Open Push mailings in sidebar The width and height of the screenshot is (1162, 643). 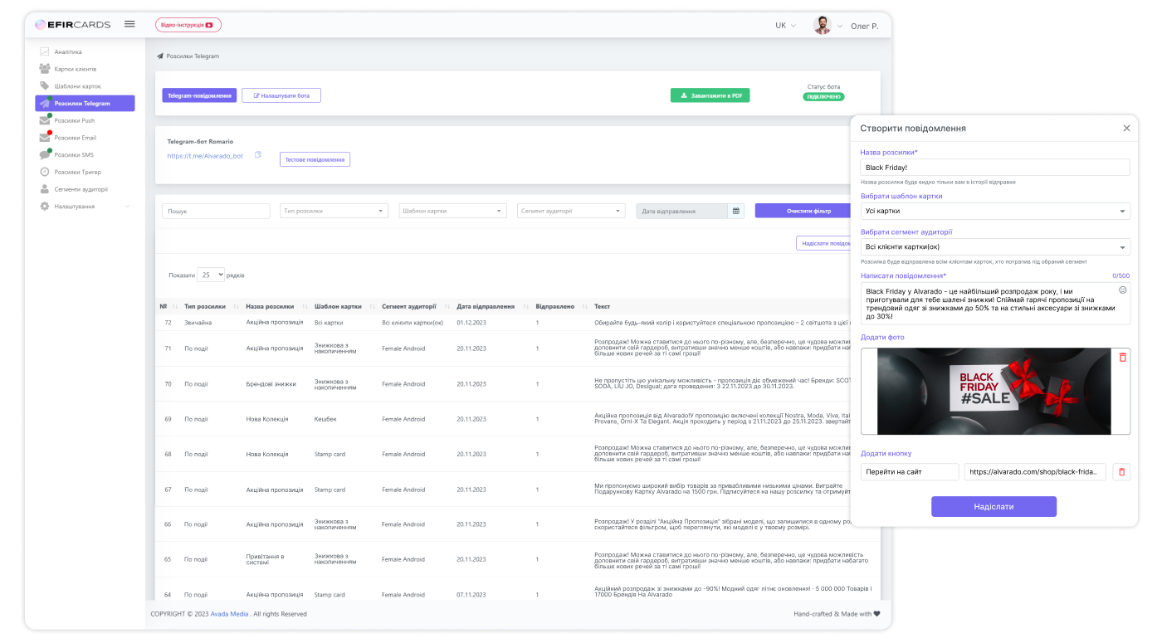(75, 120)
